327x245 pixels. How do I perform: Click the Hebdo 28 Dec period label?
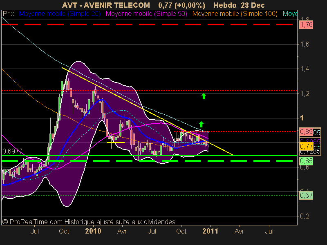coord(239,5)
